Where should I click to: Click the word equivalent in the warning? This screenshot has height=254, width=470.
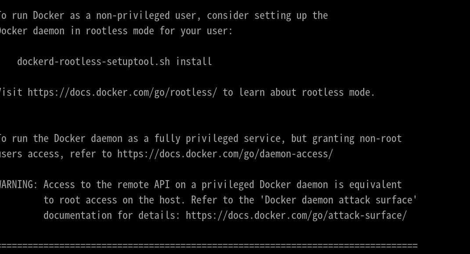tap(375, 185)
